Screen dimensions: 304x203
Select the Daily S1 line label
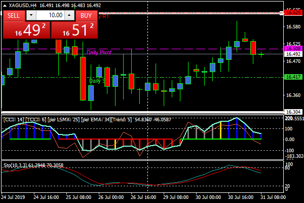(97, 81)
